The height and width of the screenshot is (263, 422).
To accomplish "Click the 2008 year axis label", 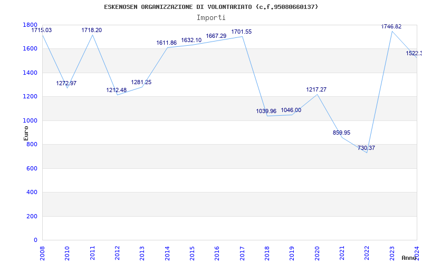I will click(x=42, y=254).
